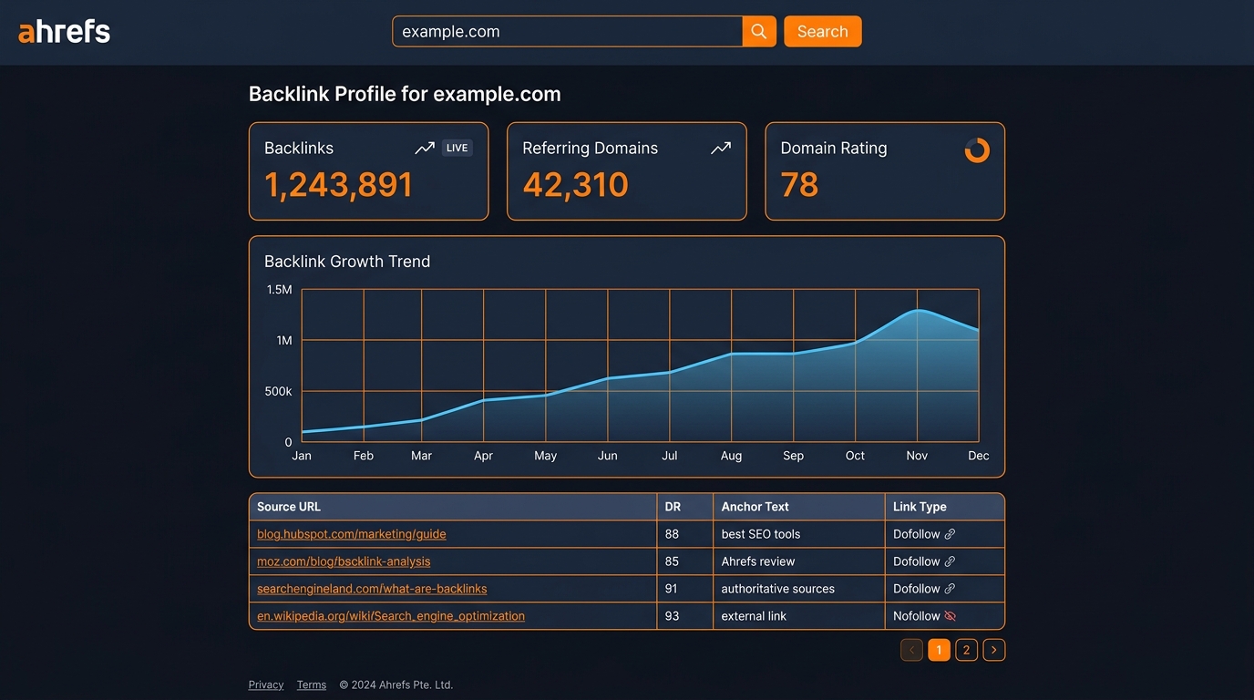Click DR value 88 in hubspot row

(672, 534)
